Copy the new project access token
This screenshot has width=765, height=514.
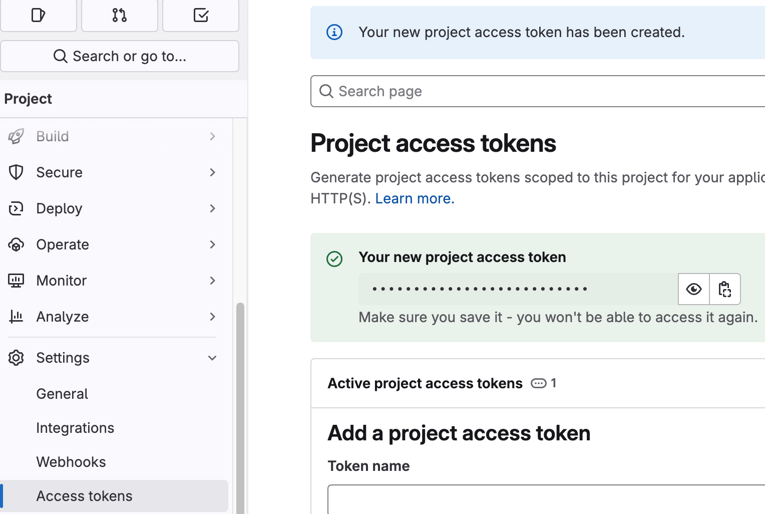pyautogui.click(x=725, y=289)
